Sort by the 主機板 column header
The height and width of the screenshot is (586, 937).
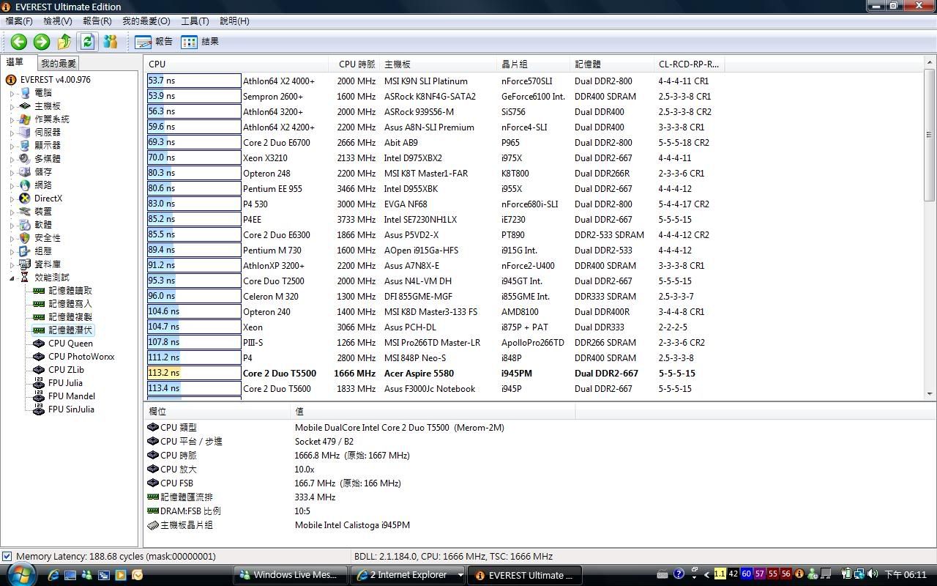click(x=438, y=64)
